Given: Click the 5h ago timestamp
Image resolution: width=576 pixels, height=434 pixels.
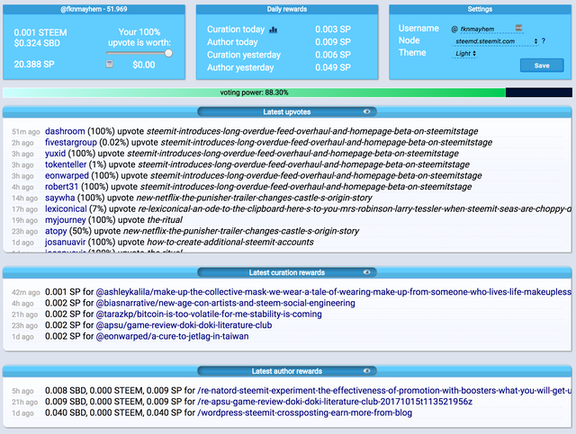Looking at the screenshot, I should point(22,391).
